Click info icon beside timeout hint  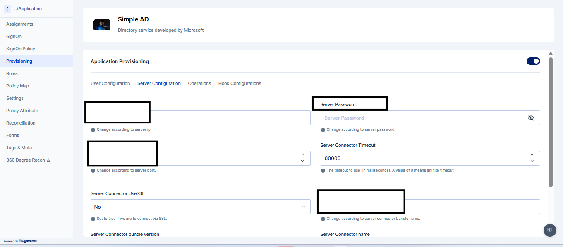tap(323, 170)
